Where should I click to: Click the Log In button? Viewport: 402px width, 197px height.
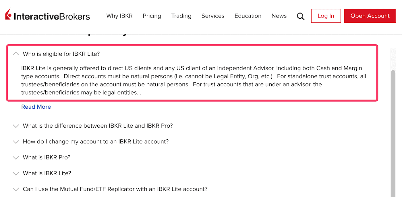point(326,16)
